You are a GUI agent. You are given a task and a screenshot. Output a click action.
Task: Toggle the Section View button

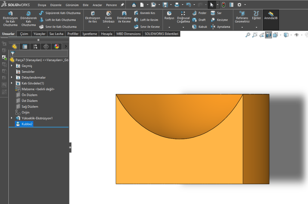[269, 35]
